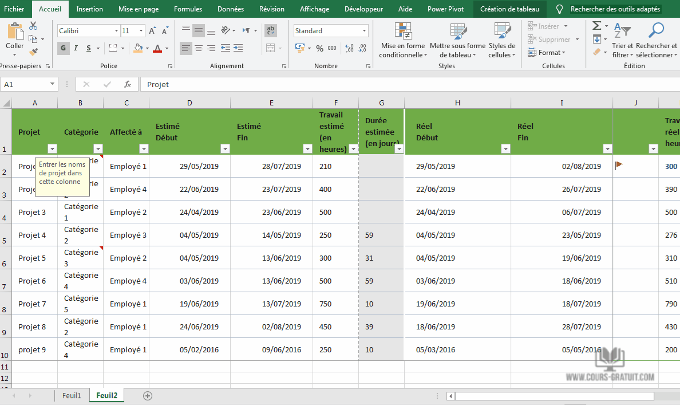Click the insert function fx icon
The width and height of the screenshot is (680, 405).
tap(128, 84)
